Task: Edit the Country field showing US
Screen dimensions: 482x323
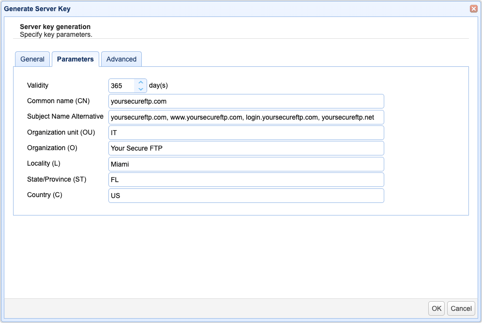Action: coord(246,196)
